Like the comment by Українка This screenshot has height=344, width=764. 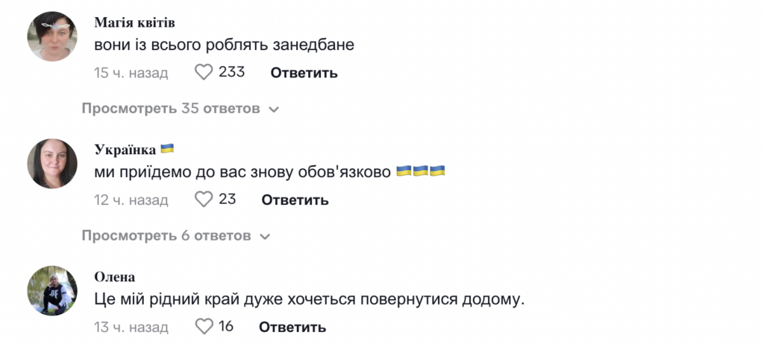click(204, 200)
